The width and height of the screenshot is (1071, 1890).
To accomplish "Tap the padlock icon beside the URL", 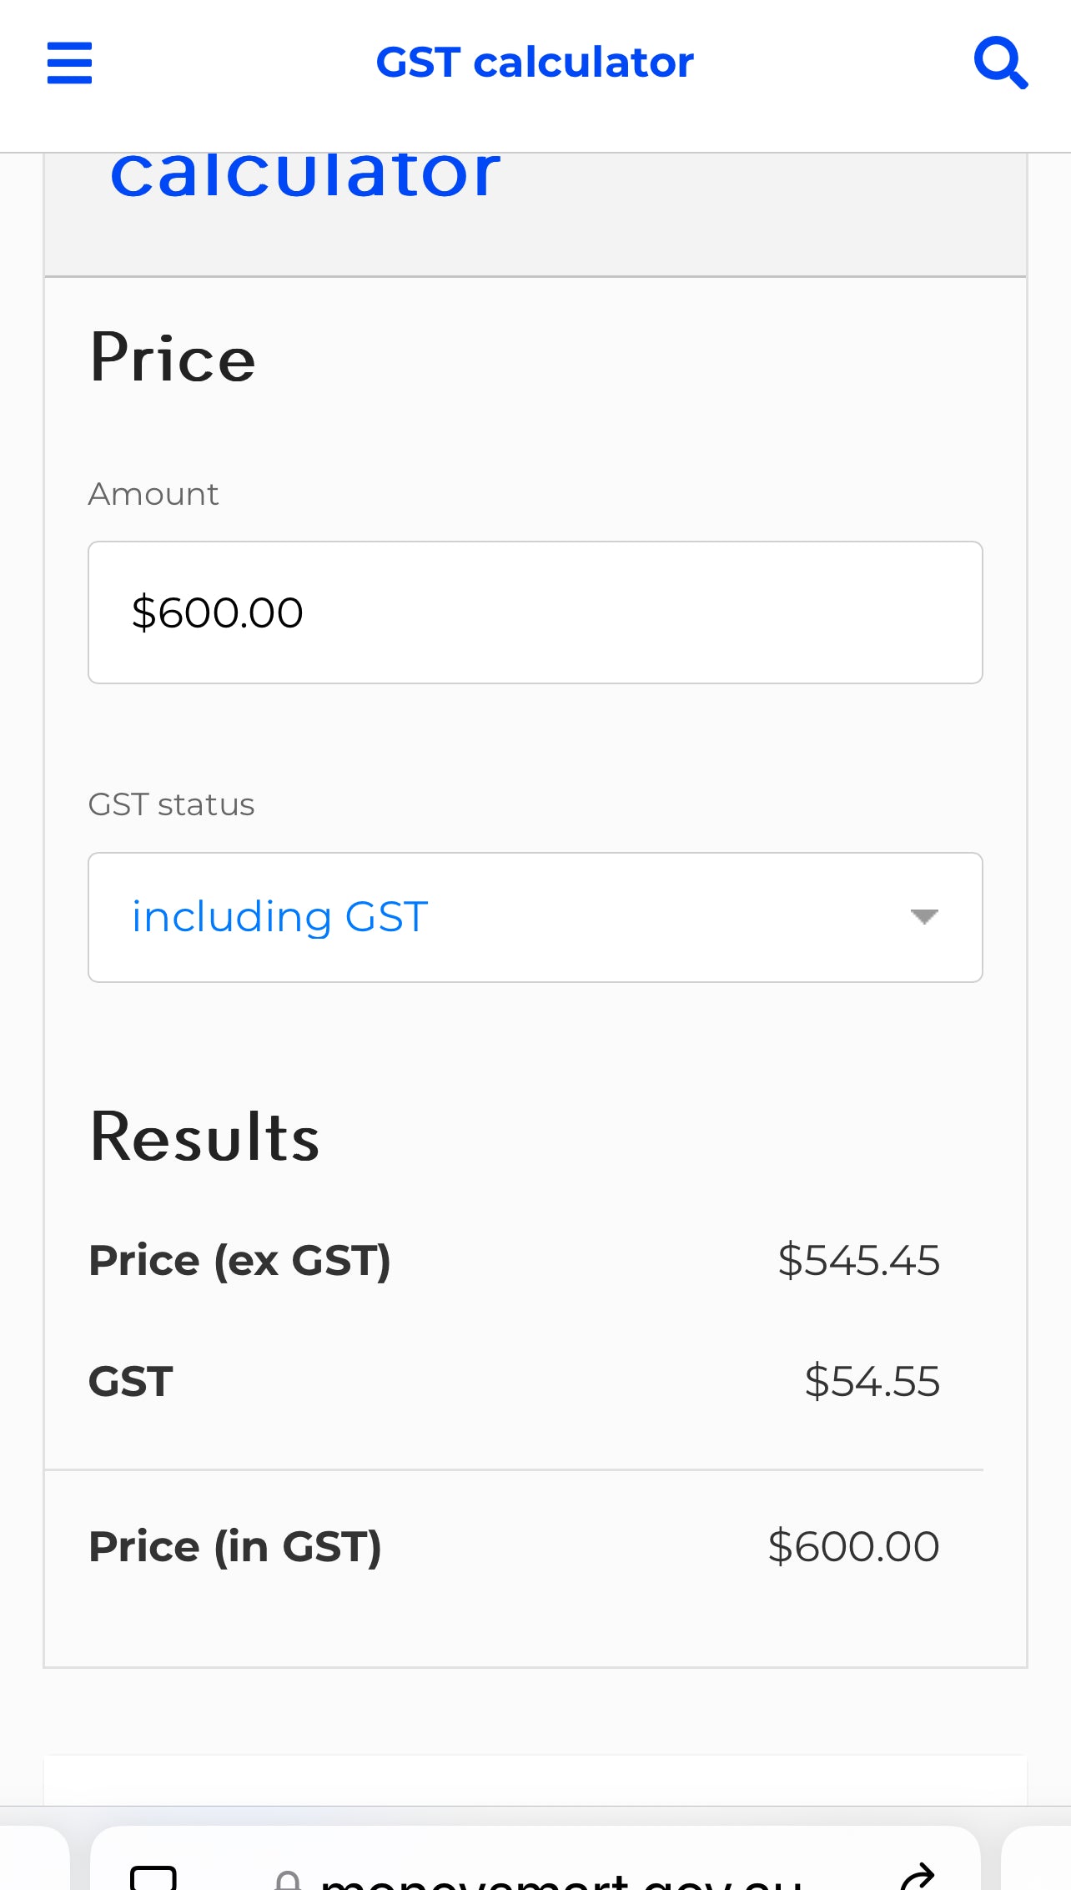I will [288, 1880].
